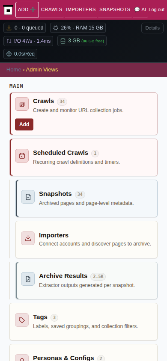Open the IMPORTERS nav tab
Image resolution: width=167 pixels, height=361 pixels.
(81, 10)
